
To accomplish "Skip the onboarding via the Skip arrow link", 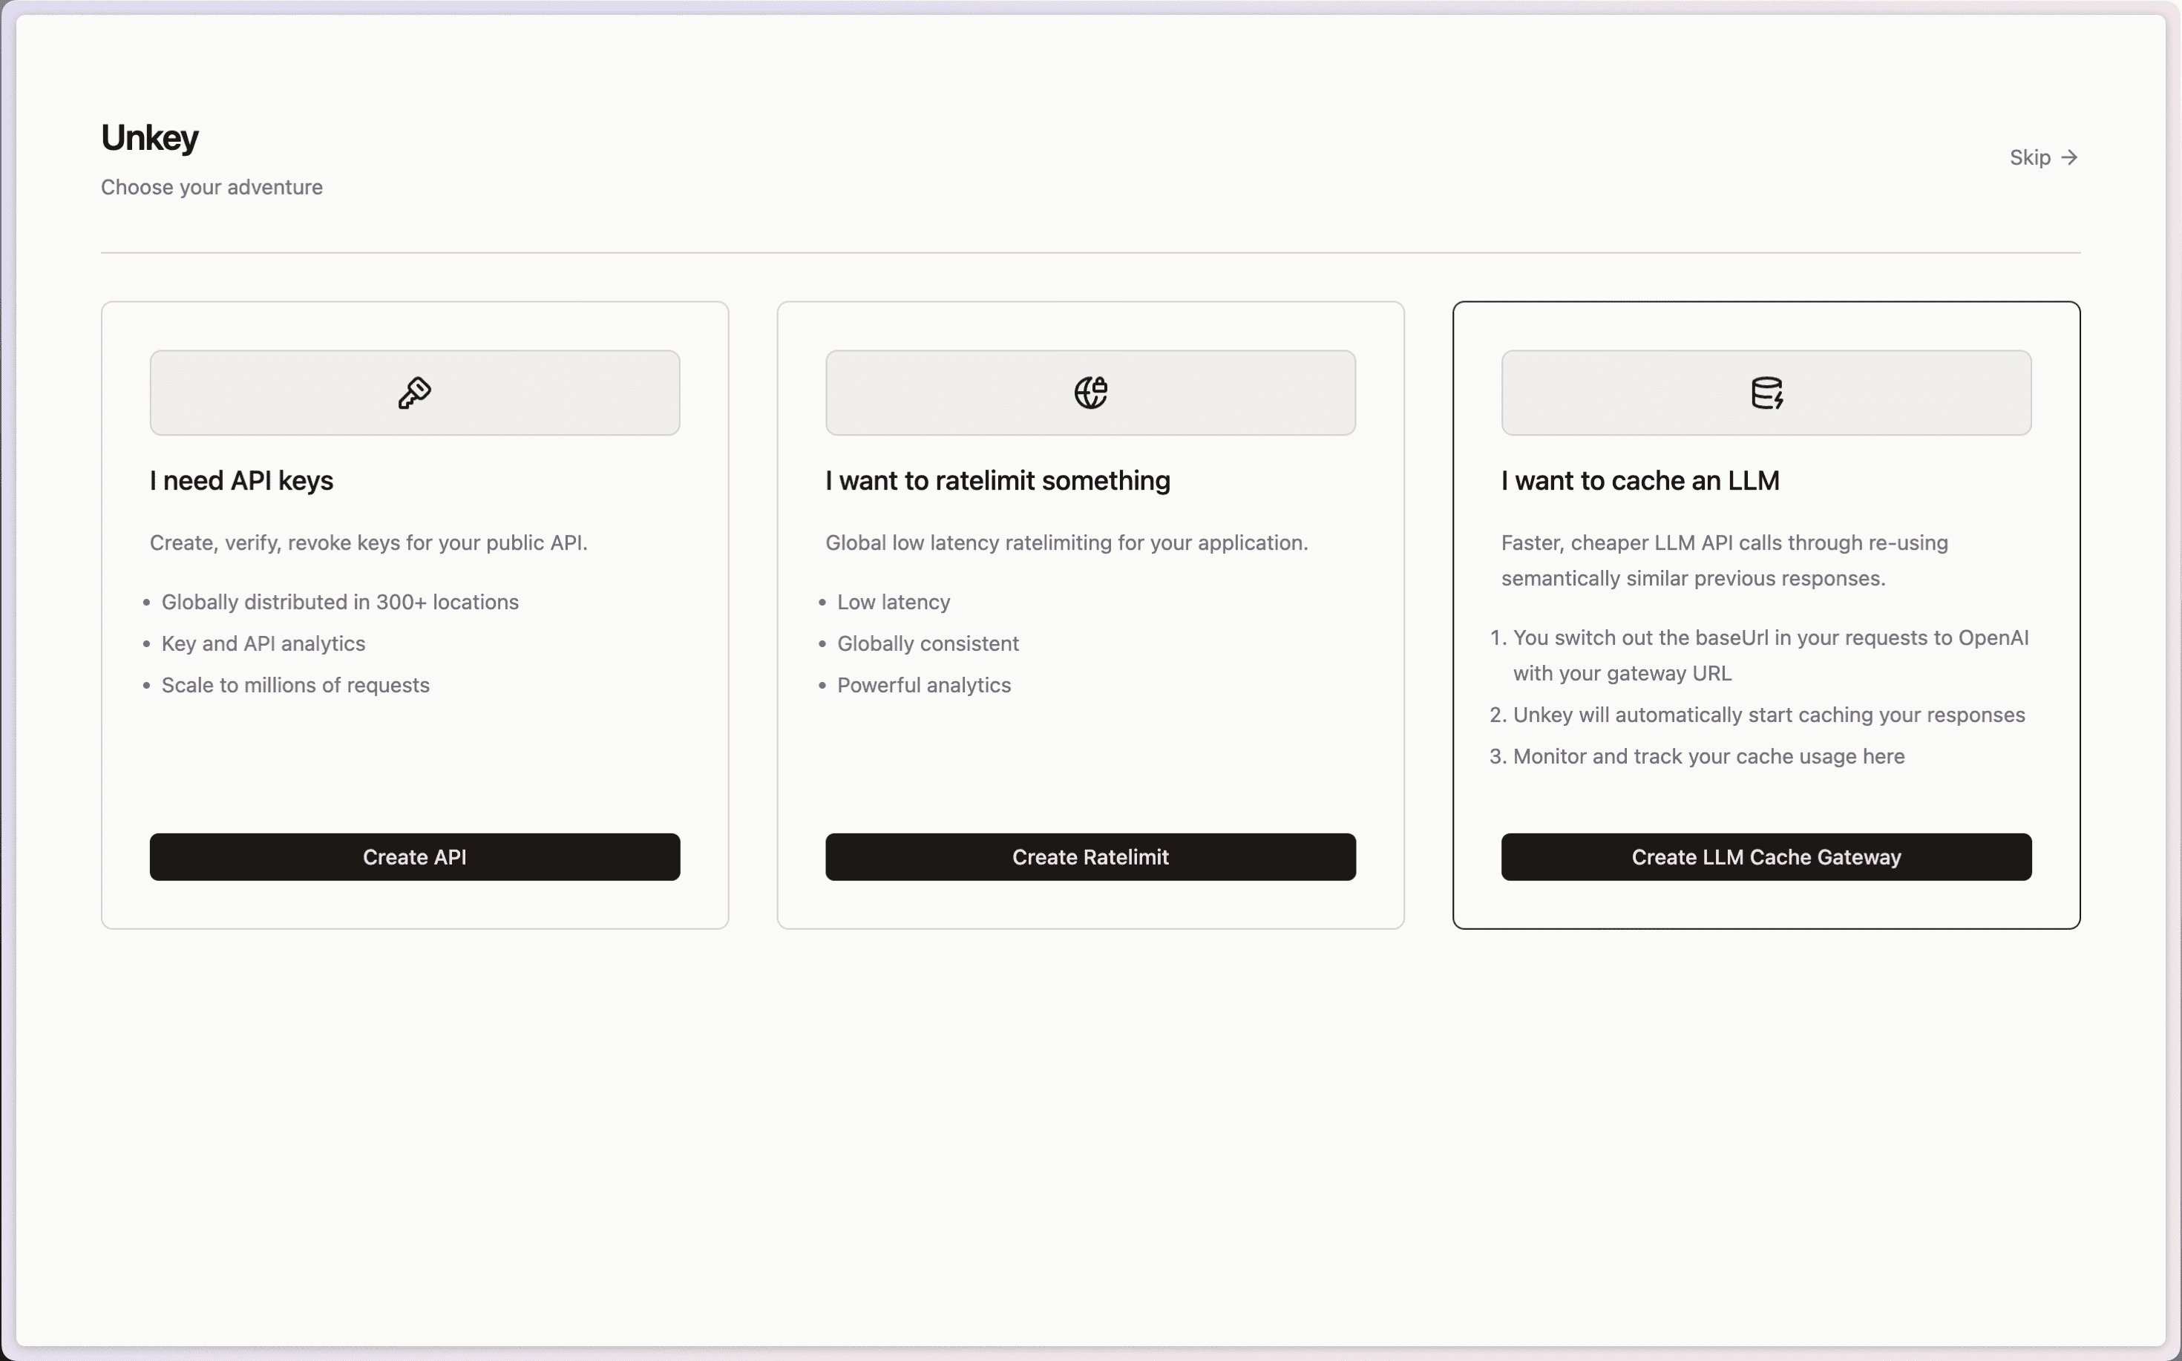I will pyautogui.click(x=2042, y=157).
